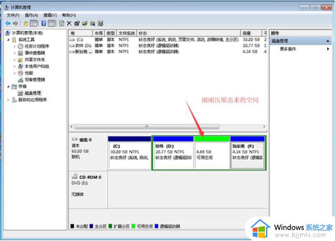The image size is (335, 241).
Task: Select the 新加卷 (F:) 4.34 GB partition block
Action: pos(248,153)
